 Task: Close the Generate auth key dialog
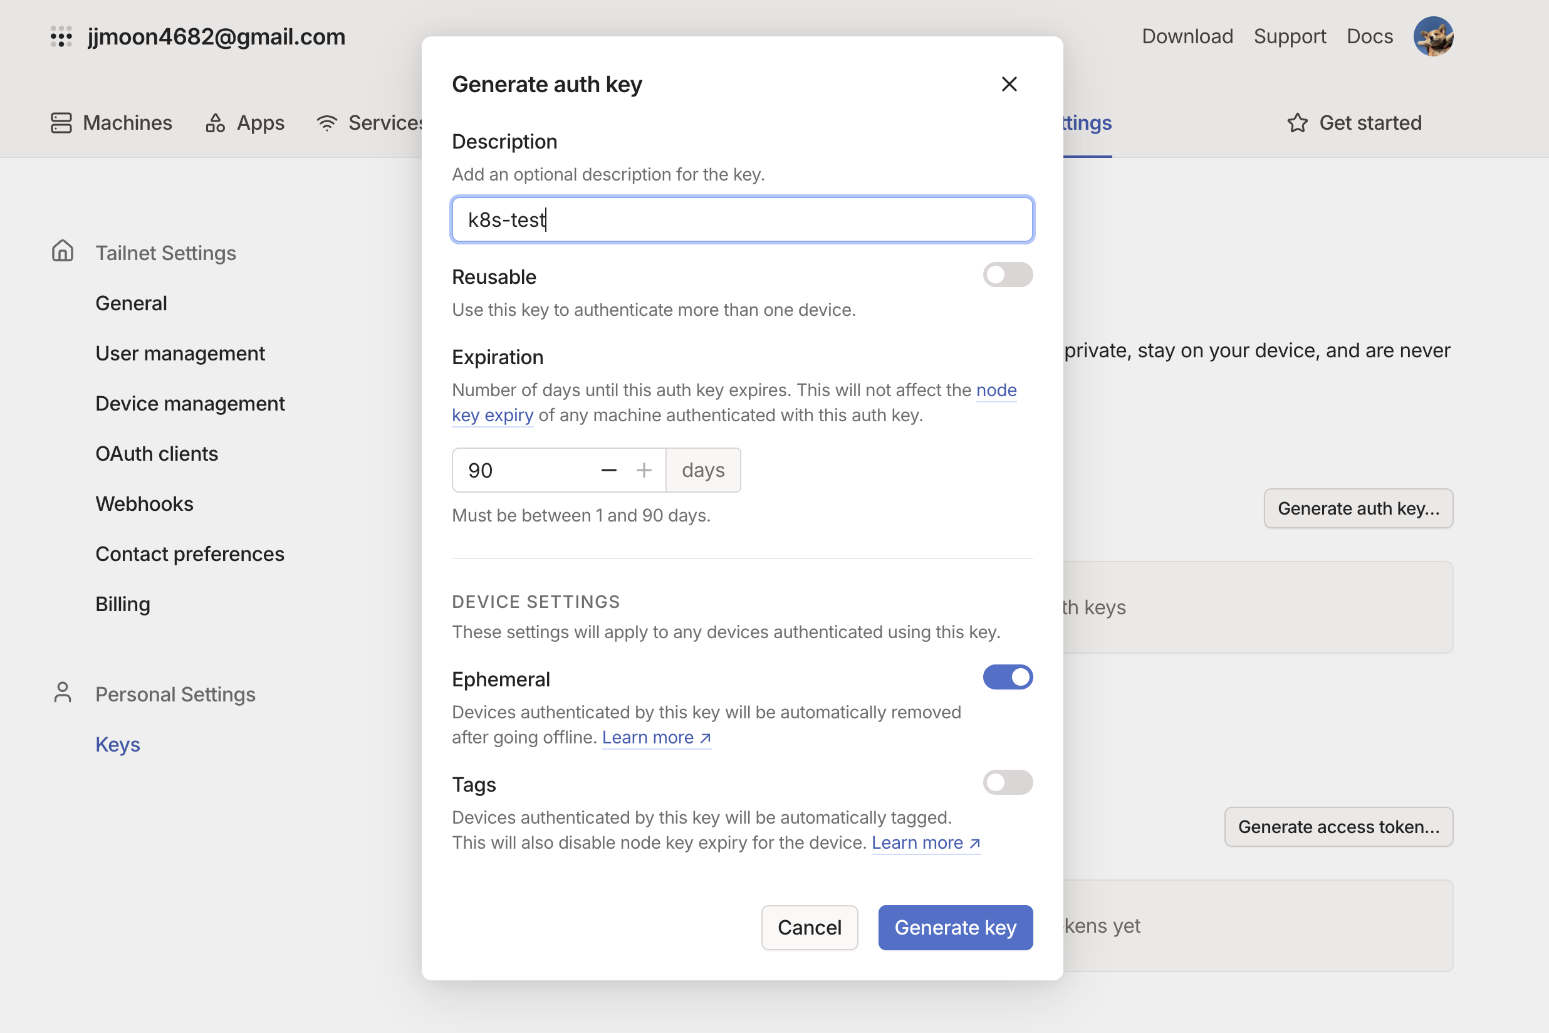[1008, 85]
